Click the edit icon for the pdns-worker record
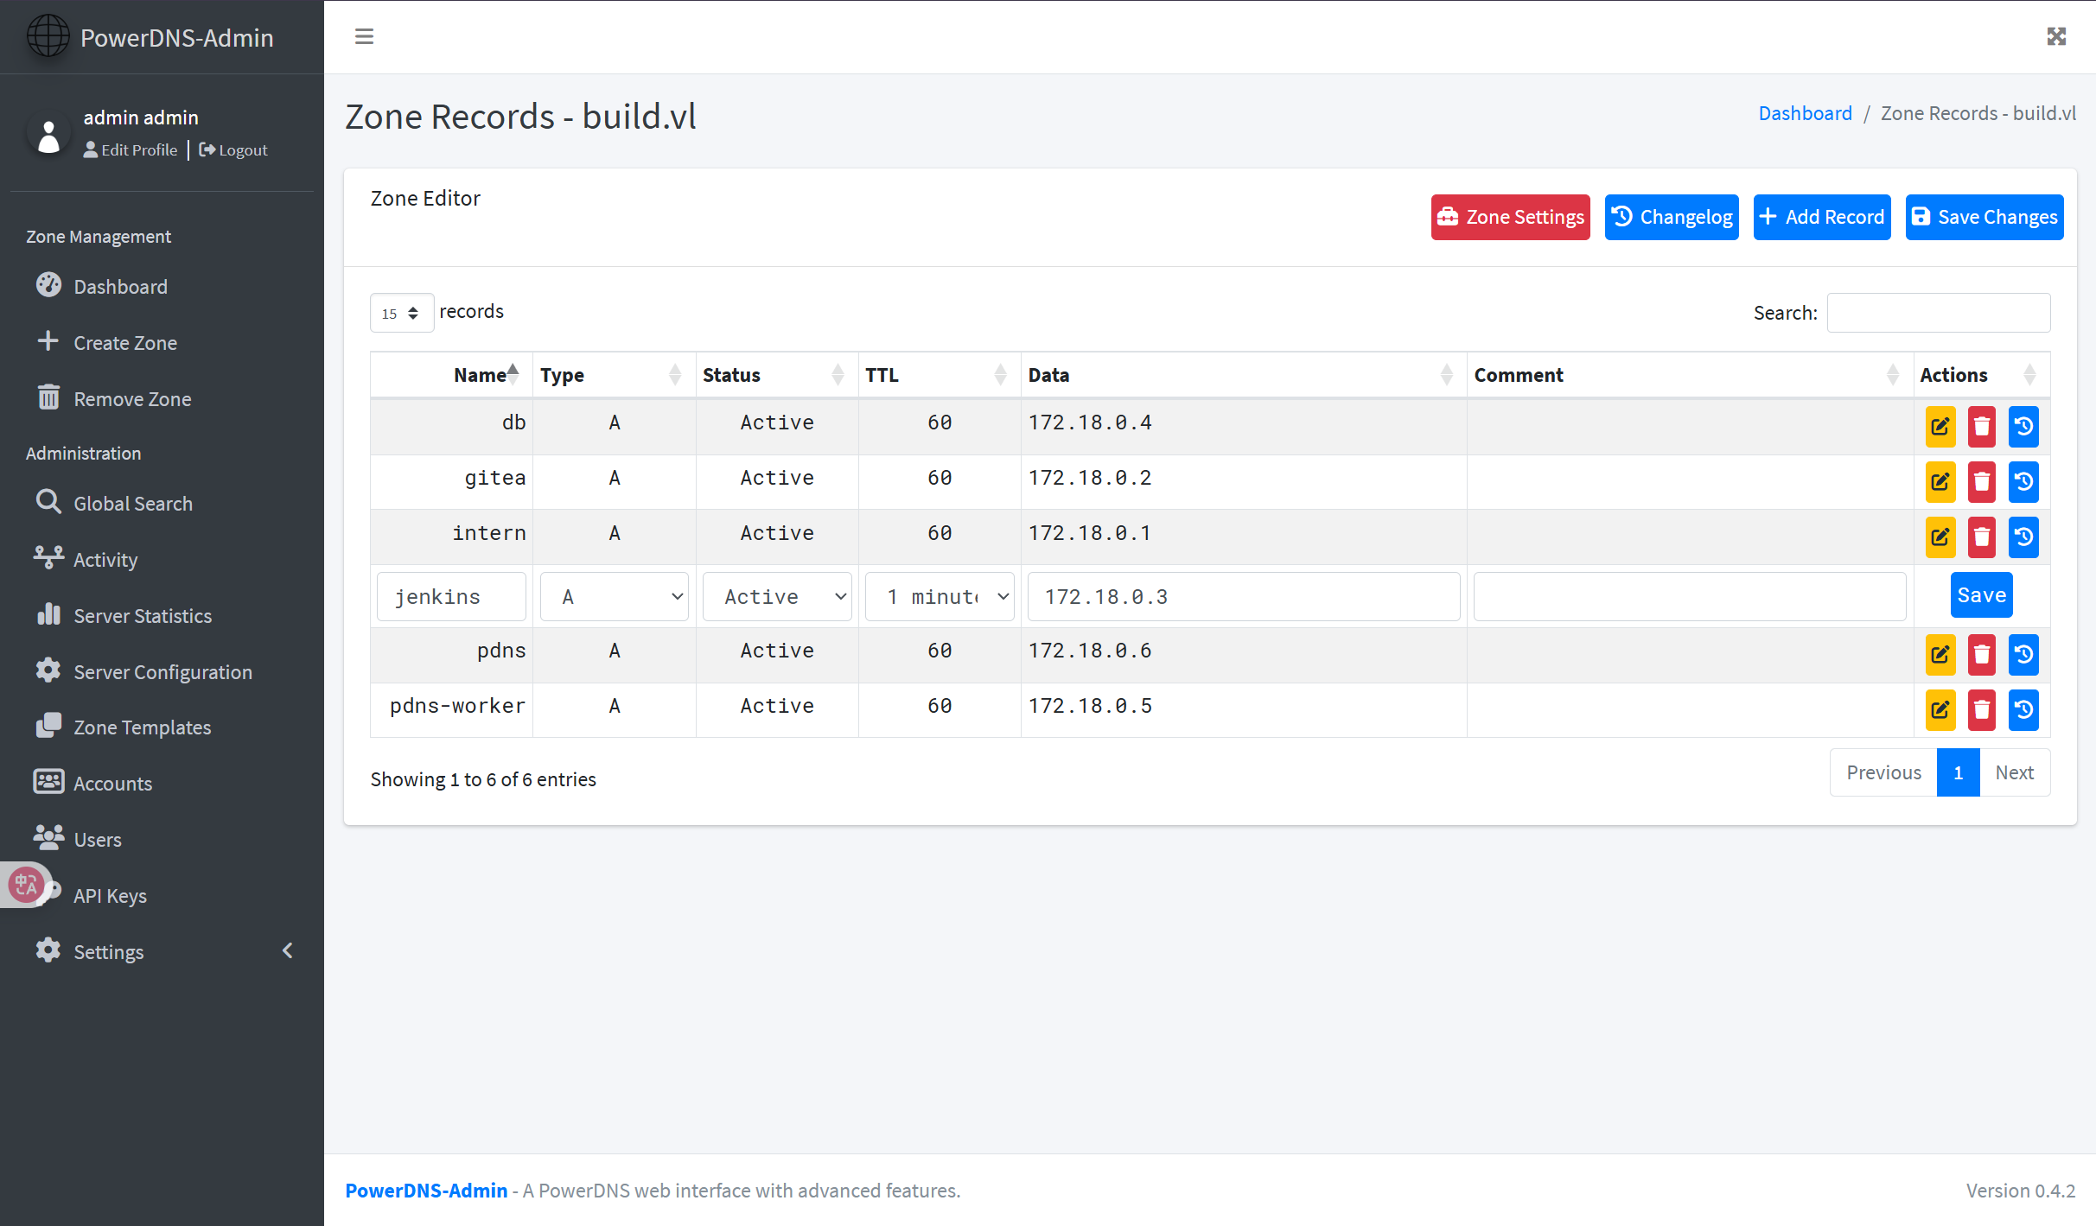 point(1940,709)
